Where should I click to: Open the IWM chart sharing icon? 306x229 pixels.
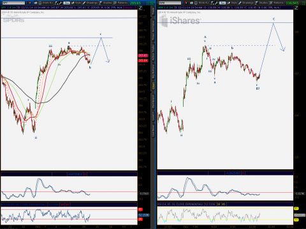tap(192, 3)
